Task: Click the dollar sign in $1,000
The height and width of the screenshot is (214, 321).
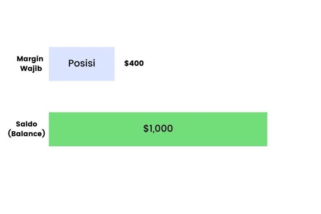Action: [146, 128]
